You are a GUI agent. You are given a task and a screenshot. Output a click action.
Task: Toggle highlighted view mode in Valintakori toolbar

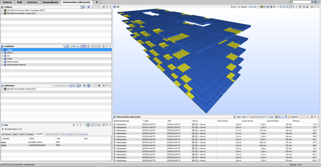click(89, 86)
